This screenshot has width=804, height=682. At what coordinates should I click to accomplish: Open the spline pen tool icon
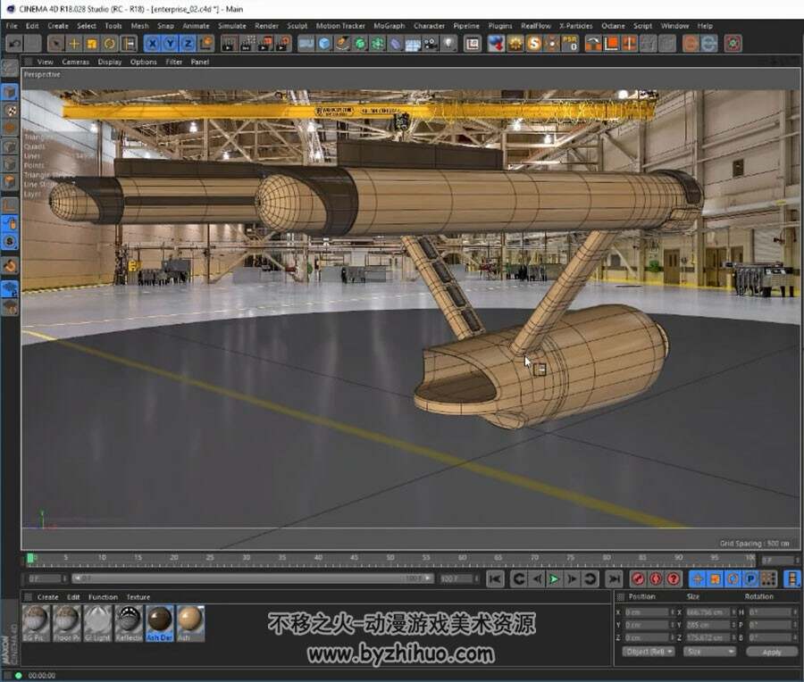[x=342, y=44]
